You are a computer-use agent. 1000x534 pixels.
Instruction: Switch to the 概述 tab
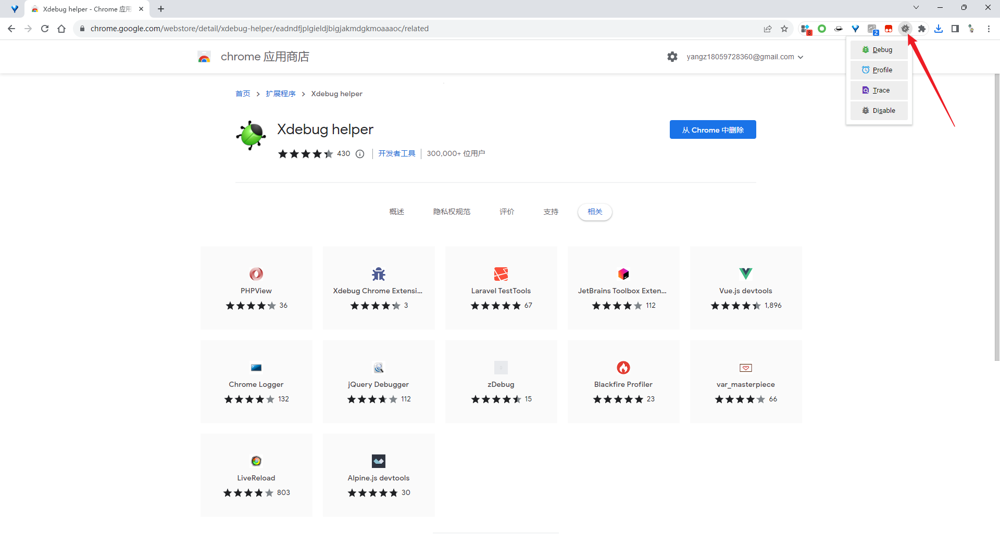397,212
